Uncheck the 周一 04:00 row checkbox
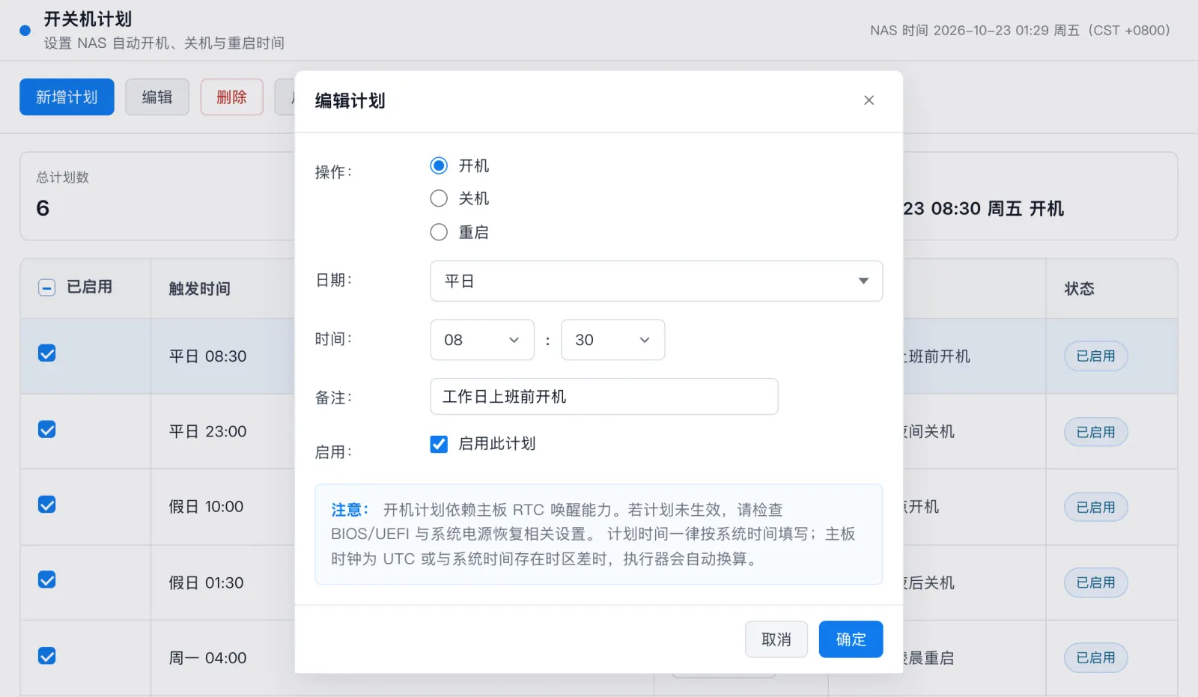 [x=46, y=657]
